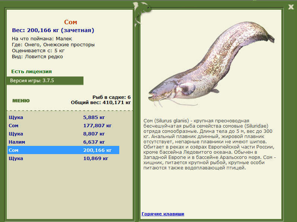Click the На что поймана: Малек line
This screenshot has height=222, width=297.
(42, 39)
